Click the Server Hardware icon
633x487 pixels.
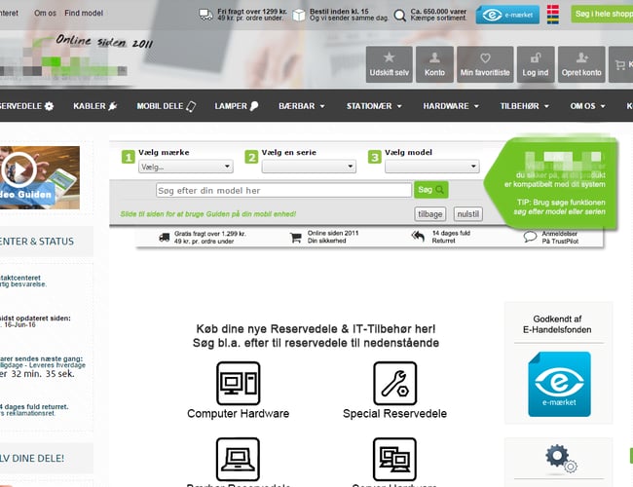pyautogui.click(x=394, y=459)
